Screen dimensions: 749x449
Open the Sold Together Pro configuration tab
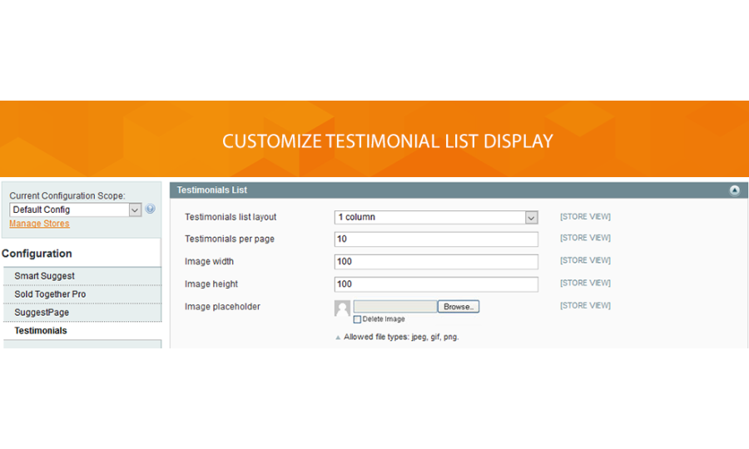tap(50, 294)
